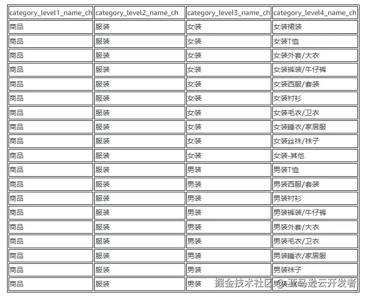The width and height of the screenshot is (365, 297).
Task: Select the 男装西服/套装 cell
Action: click(315, 184)
